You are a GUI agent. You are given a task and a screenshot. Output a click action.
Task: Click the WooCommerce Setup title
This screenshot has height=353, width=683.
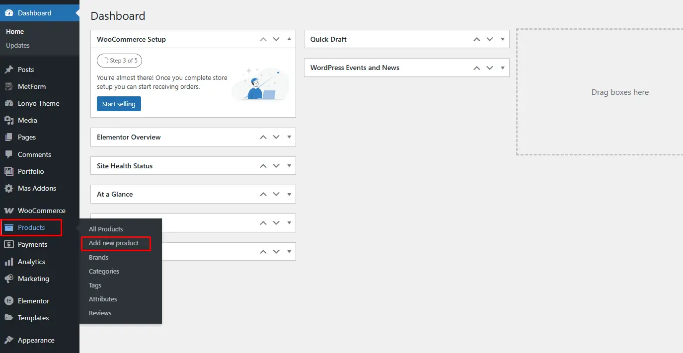pyautogui.click(x=131, y=39)
